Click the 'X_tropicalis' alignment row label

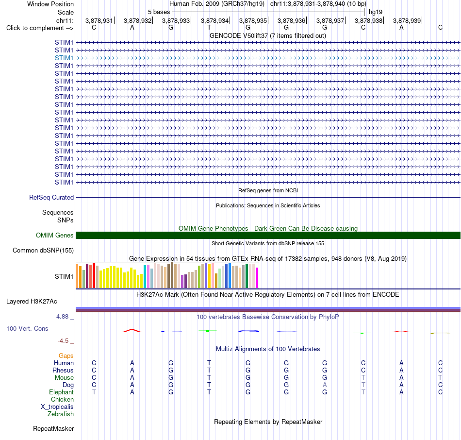click(57, 407)
